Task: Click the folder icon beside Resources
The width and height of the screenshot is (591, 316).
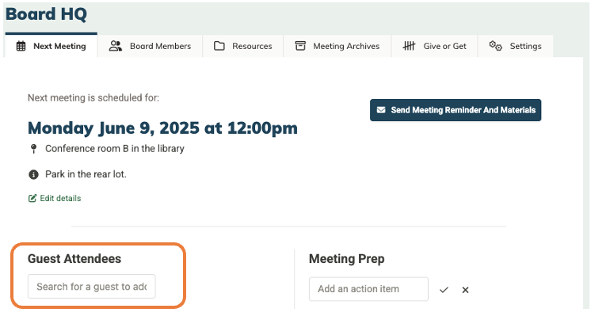Action: [219, 46]
